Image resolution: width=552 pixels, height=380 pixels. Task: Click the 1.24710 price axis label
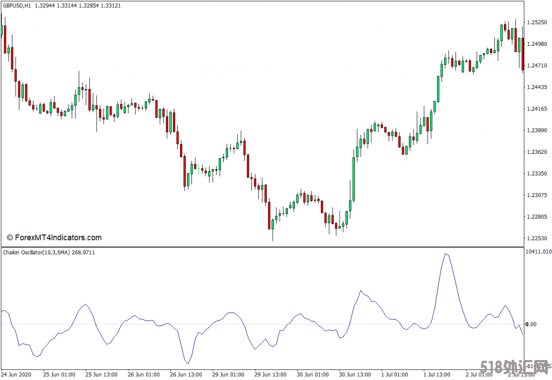tap(537, 65)
